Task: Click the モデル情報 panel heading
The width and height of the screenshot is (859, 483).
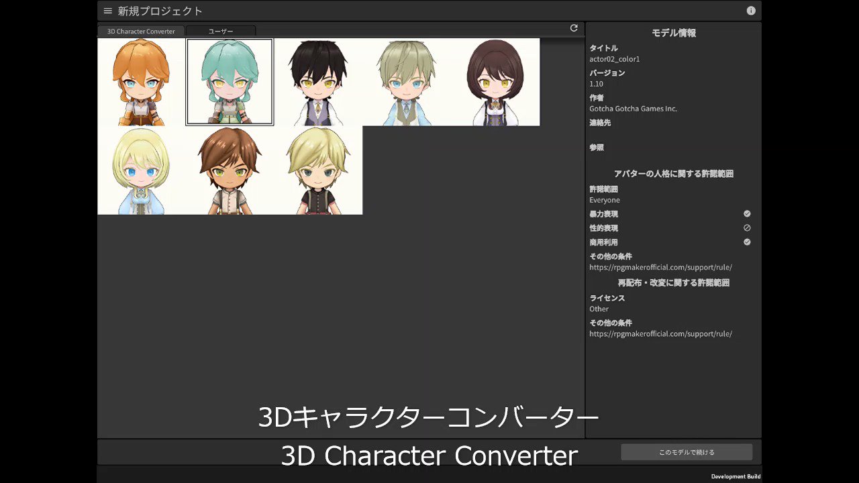Action: 673,33
